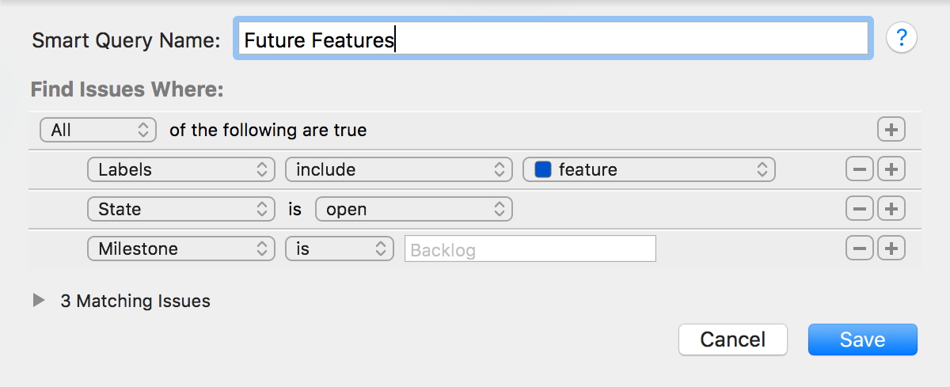Add a rule after the Milestone row
Image resolution: width=950 pixels, height=387 pixels.
[x=891, y=249]
